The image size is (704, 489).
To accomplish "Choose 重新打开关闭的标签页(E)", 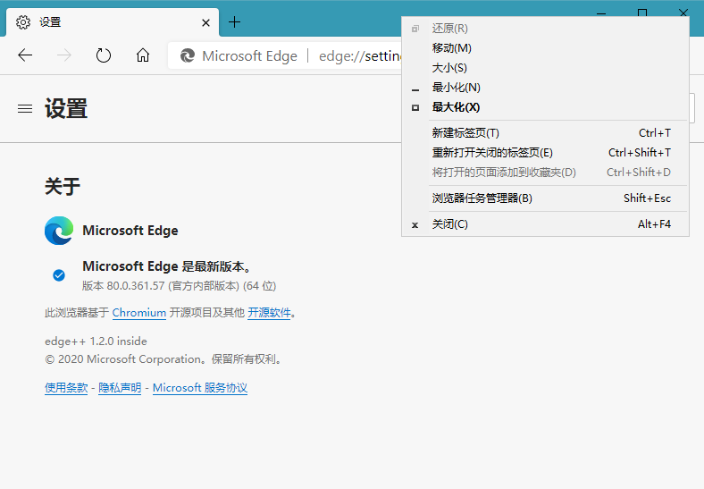I will (545, 153).
